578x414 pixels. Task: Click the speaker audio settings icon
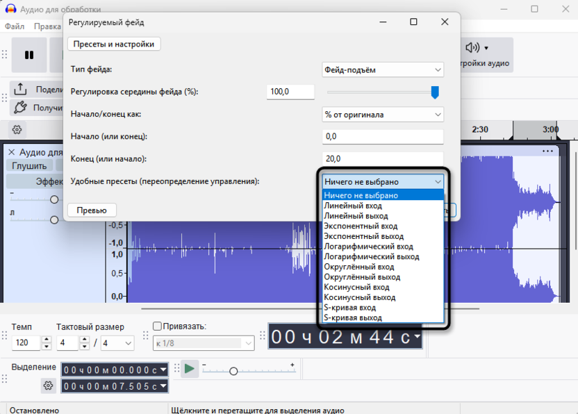click(x=473, y=47)
